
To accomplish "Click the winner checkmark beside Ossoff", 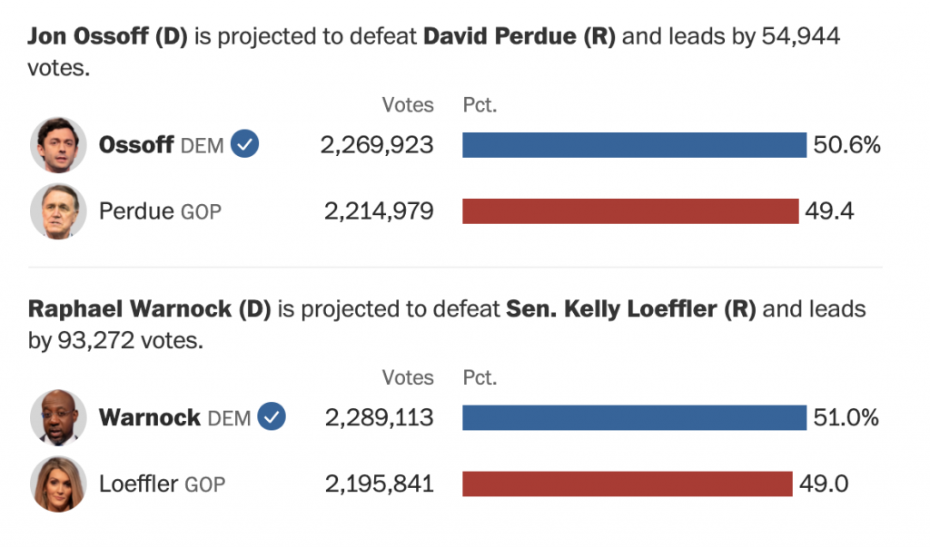I will (244, 143).
